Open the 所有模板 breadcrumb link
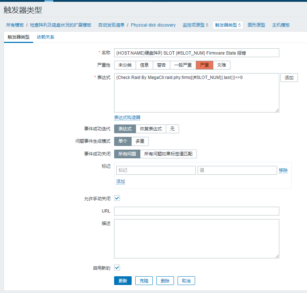This screenshot has width=307, height=293. [x=15, y=25]
